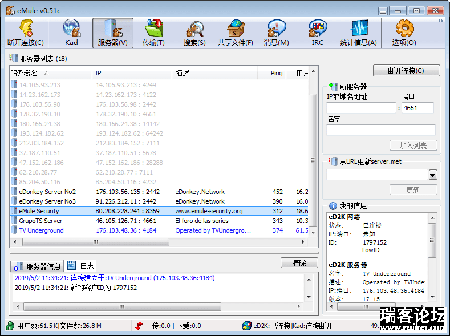Click server icon of eMule Security row
450x336 pixels.
[14, 211]
